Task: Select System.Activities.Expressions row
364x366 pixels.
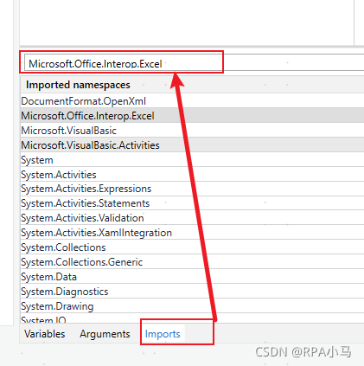Action: tap(192, 189)
